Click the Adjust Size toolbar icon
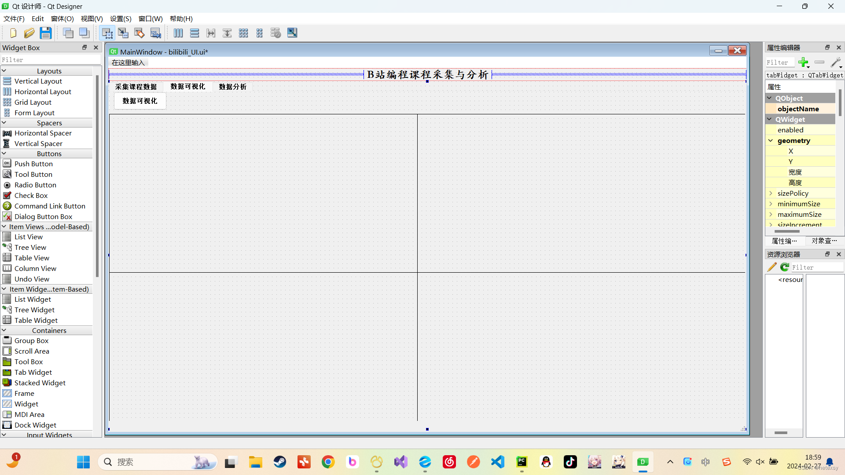Image resolution: width=845 pixels, height=475 pixels. point(292,33)
